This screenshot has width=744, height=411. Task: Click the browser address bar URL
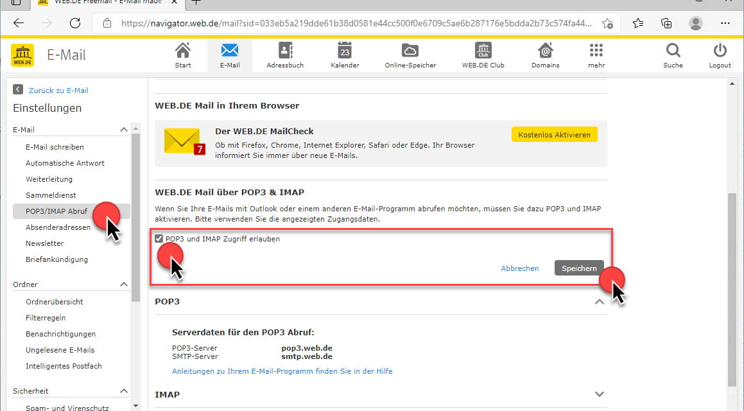point(356,22)
